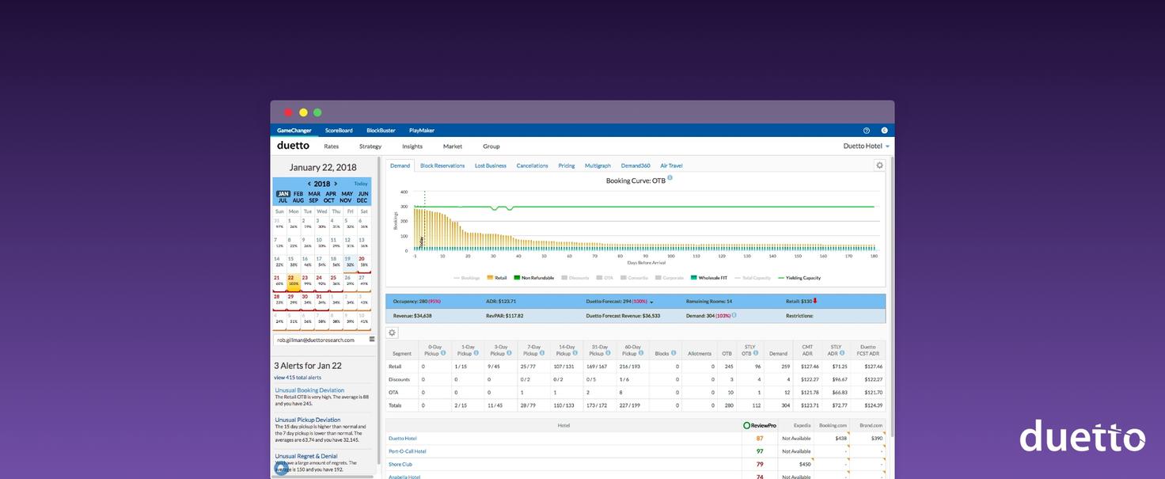This screenshot has height=479, width=1165.
Task: Click the help question mark icon
Action: [x=866, y=131]
